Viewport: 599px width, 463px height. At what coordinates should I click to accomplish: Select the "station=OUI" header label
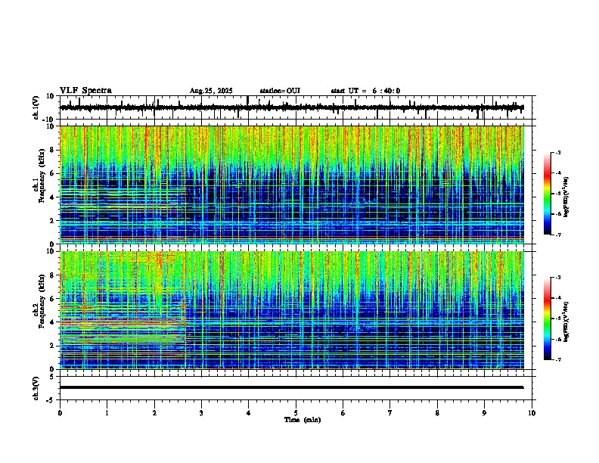click(x=280, y=91)
